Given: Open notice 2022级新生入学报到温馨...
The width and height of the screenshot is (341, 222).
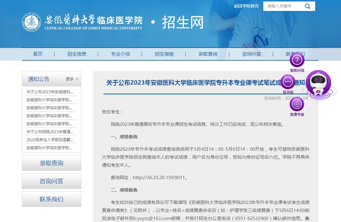Looking at the screenshot, I should point(50,140).
